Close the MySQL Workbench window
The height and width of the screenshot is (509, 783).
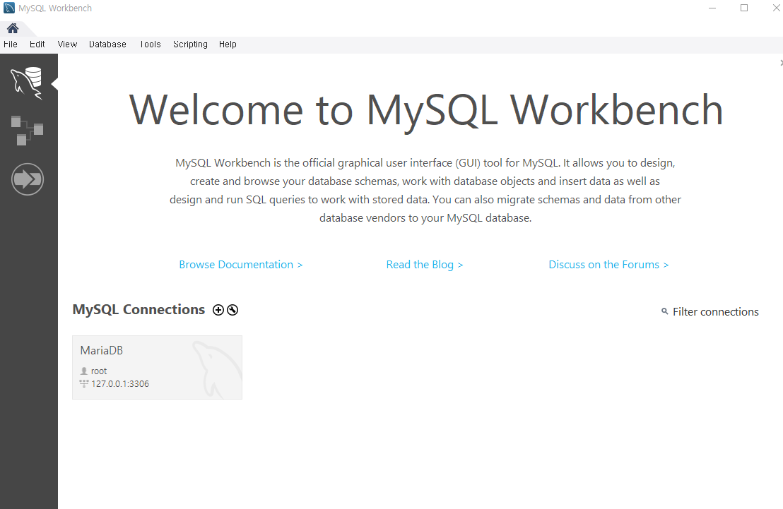(x=776, y=8)
